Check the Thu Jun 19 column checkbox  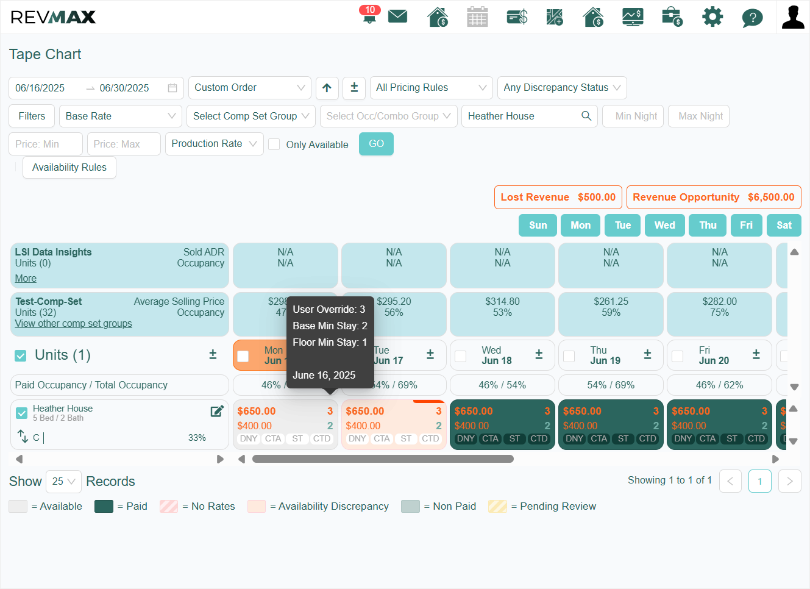[x=569, y=356]
